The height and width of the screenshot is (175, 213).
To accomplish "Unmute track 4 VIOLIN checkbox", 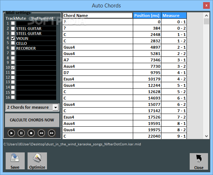I will pos(13,38).
